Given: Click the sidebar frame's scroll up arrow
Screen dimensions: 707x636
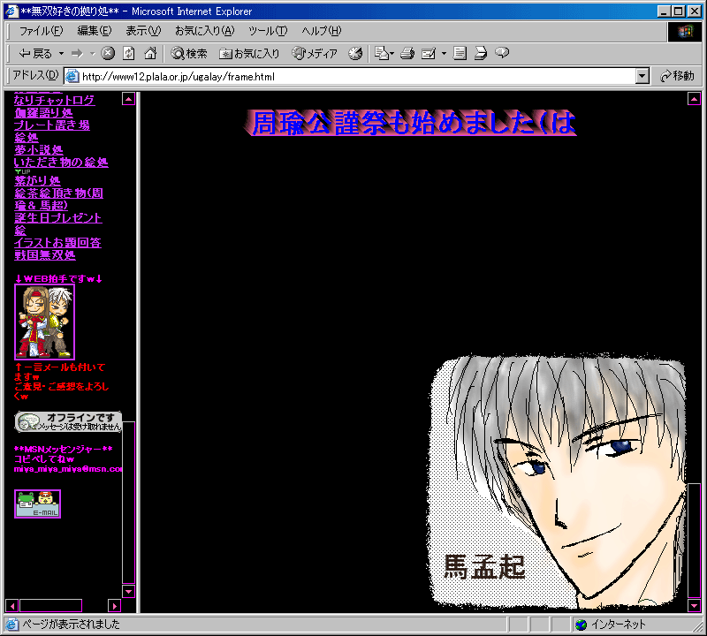Looking at the screenshot, I should click(x=128, y=99).
